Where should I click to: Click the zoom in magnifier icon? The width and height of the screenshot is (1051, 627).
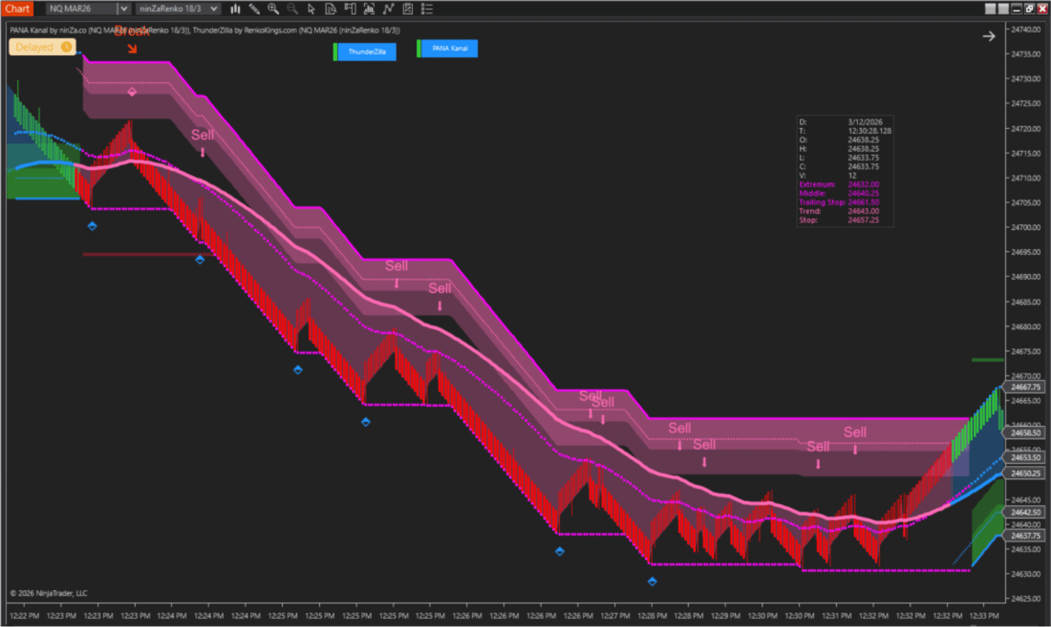tap(273, 9)
